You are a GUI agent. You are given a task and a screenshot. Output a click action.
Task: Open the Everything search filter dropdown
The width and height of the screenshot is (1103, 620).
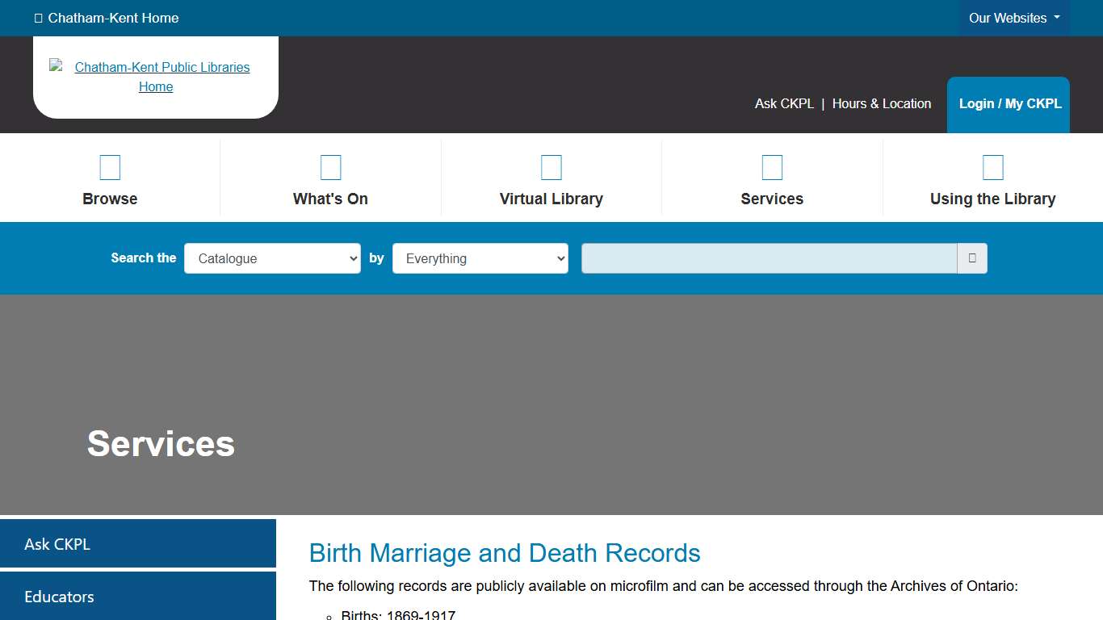[x=480, y=258]
